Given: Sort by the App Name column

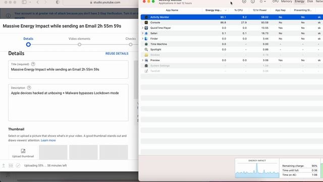Looking at the screenshot, I should (172, 10).
